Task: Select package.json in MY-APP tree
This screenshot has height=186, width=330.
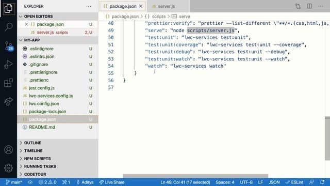Action: pyautogui.click(x=58, y=119)
